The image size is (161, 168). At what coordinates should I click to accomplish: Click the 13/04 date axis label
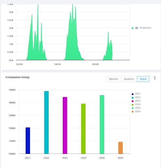tap(19, 64)
